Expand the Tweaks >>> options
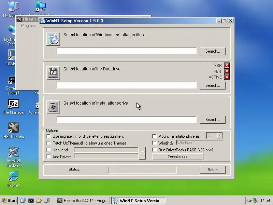 point(177,157)
